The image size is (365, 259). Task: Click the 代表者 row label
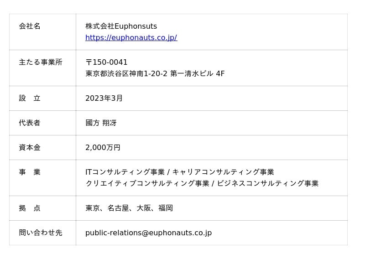30,123
